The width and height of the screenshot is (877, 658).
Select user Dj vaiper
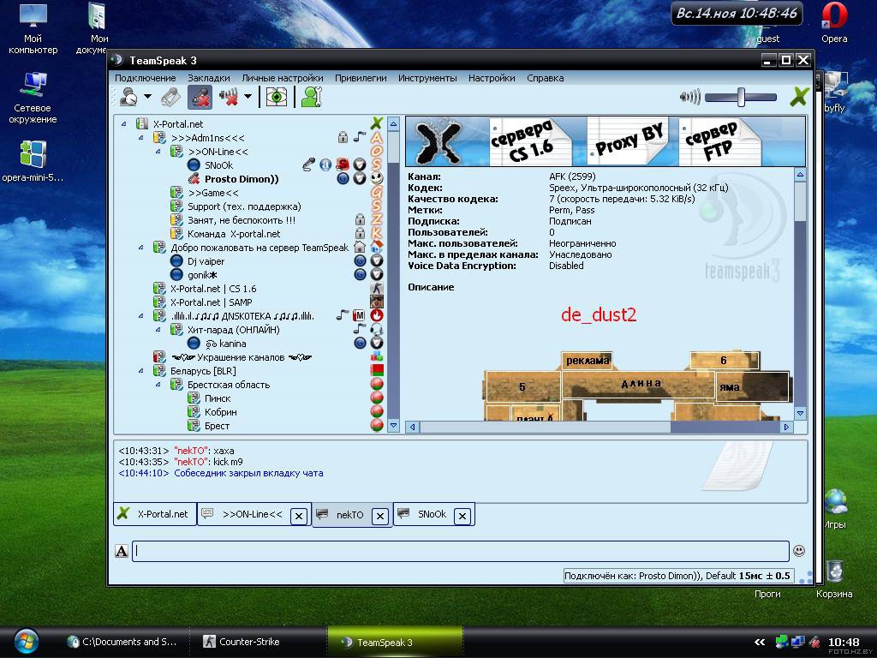[x=206, y=261]
